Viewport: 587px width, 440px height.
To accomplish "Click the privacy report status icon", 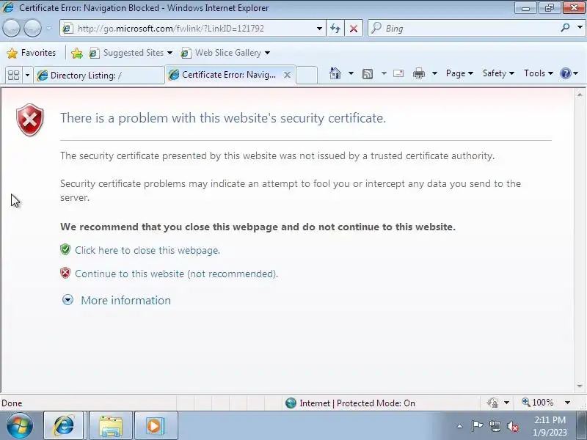I will [492, 403].
